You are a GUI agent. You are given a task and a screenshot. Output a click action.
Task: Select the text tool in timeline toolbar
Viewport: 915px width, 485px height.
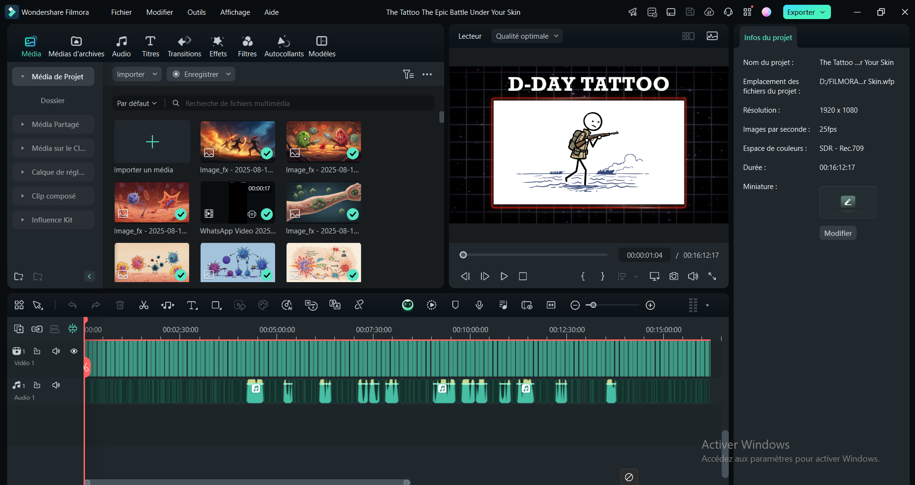[x=192, y=306]
